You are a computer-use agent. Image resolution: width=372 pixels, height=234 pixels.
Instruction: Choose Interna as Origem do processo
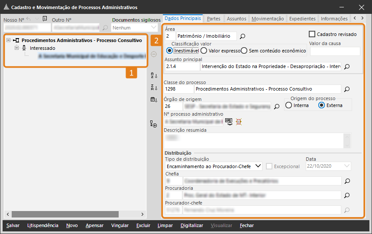point(289,105)
